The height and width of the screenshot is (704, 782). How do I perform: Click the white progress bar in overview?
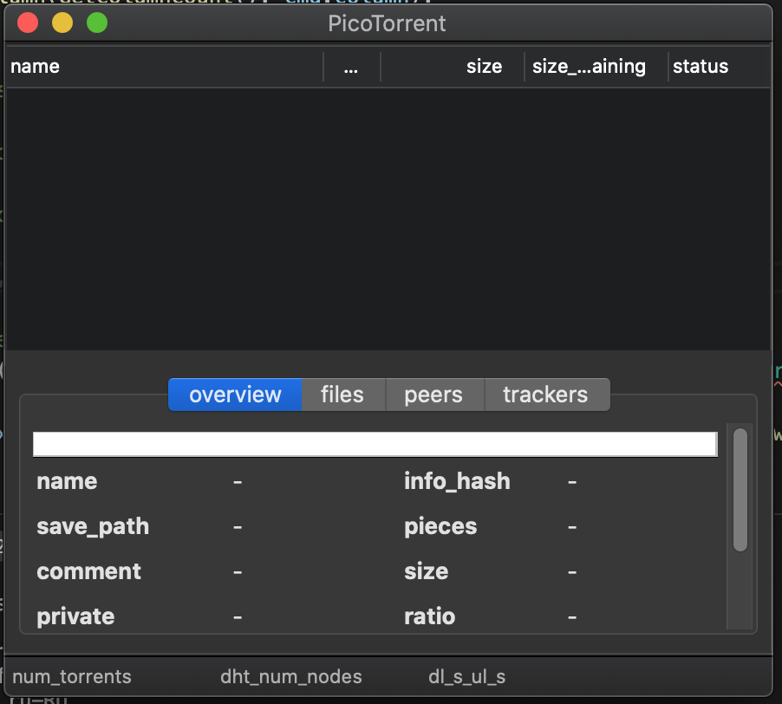click(375, 444)
